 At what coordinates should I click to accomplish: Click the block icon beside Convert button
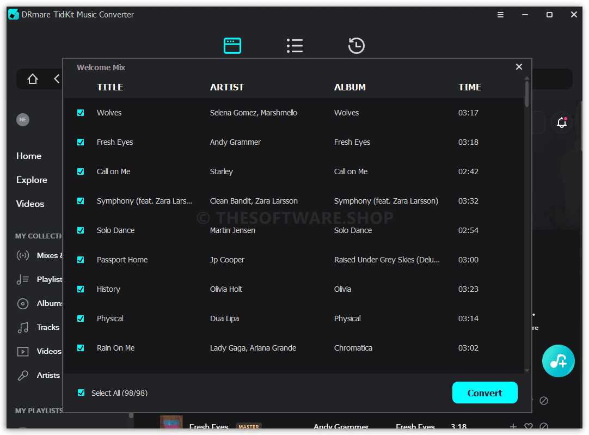(x=544, y=401)
